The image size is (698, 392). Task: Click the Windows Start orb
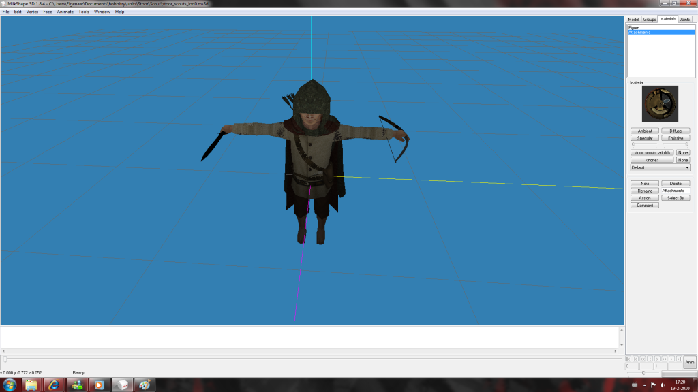[9, 385]
